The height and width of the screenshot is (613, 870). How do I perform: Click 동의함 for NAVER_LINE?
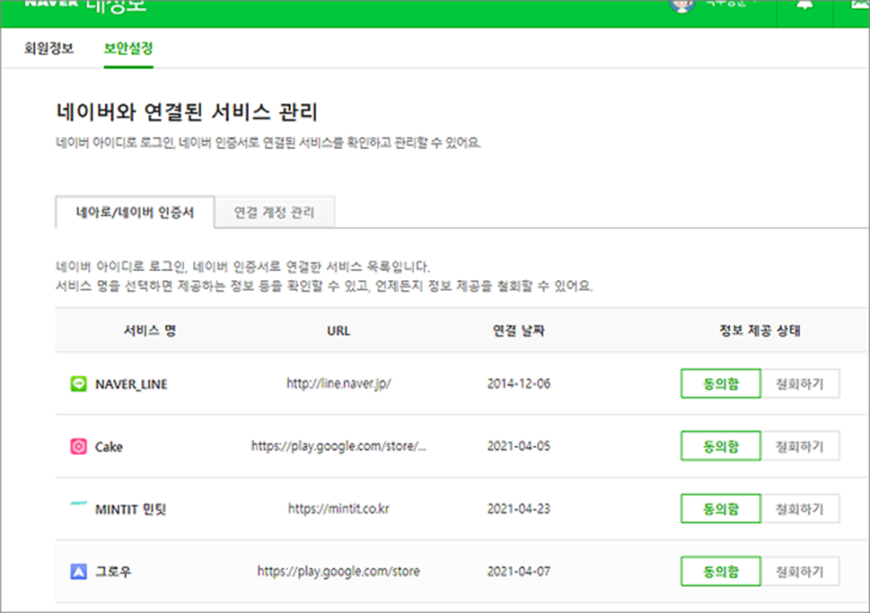point(721,384)
